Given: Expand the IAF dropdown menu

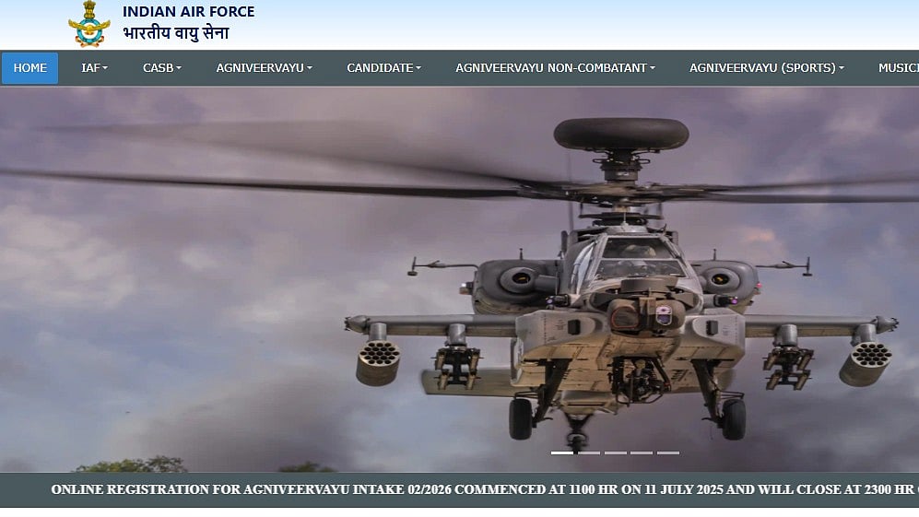Looking at the screenshot, I should pyautogui.click(x=94, y=68).
